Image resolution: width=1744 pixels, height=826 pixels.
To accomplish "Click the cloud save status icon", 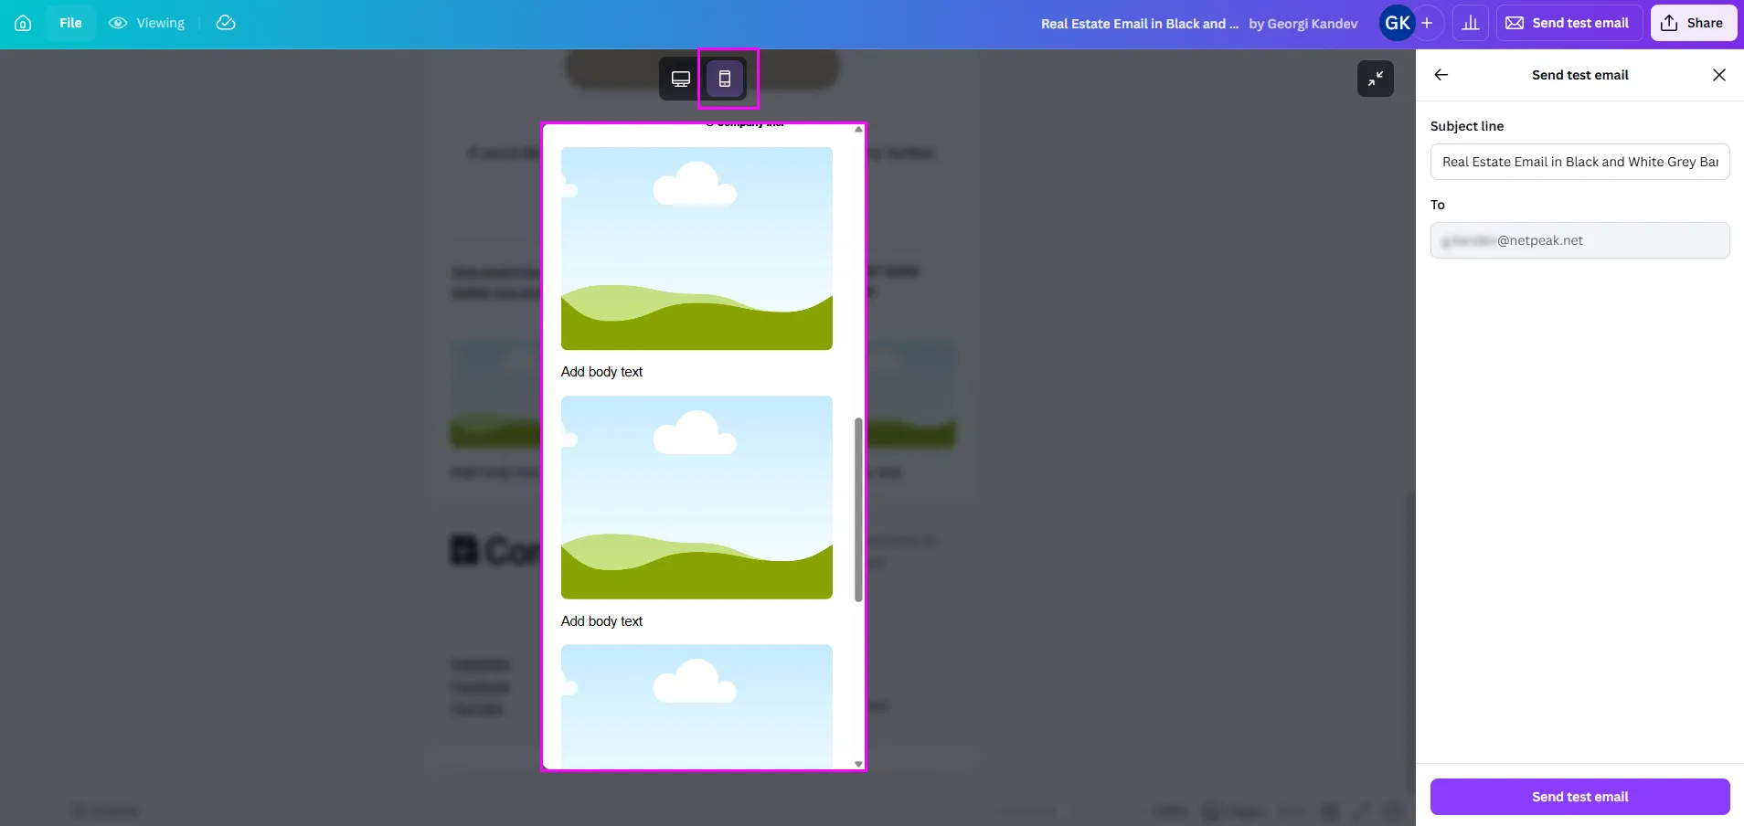I will pyautogui.click(x=226, y=23).
